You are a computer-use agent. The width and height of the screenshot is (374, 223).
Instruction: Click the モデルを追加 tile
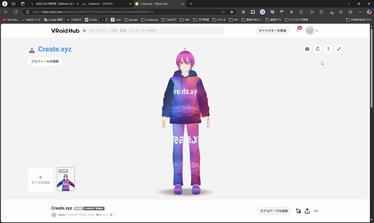click(x=41, y=180)
